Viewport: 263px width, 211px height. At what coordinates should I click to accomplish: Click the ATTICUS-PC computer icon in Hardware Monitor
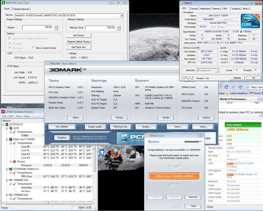pyautogui.click(x=7, y=124)
